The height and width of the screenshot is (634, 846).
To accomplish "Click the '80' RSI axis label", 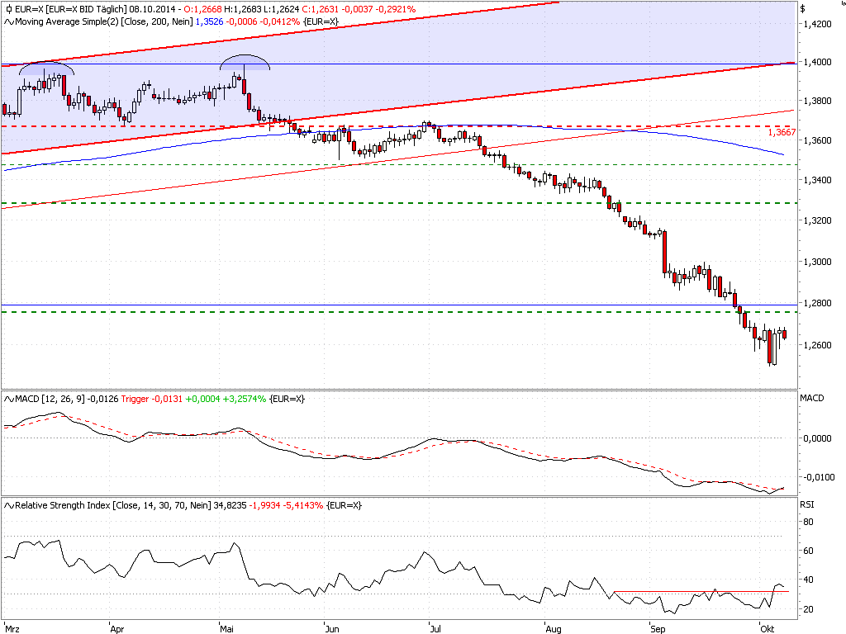I will (808, 522).
